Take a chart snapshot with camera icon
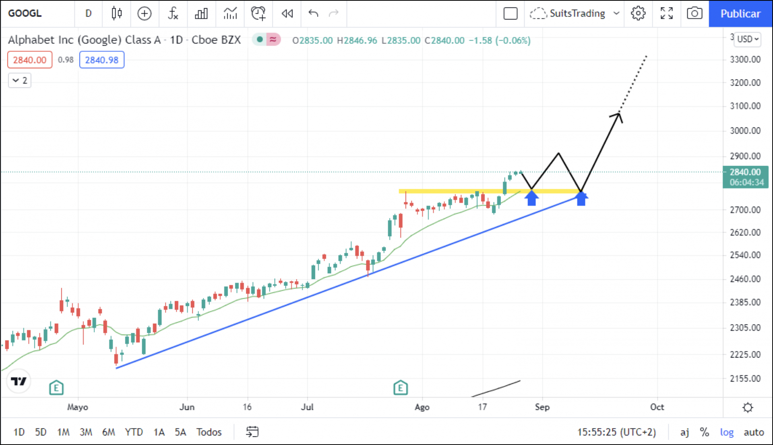 694,13
